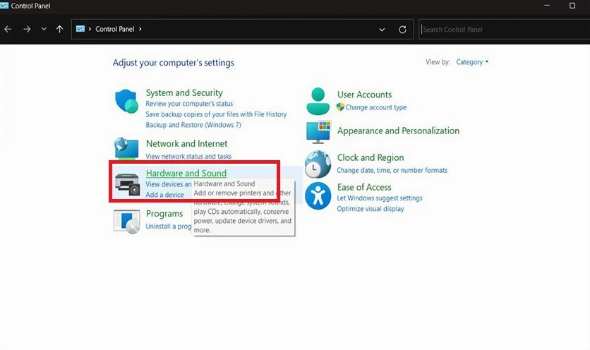Image resolution: width=590 pixels, height=350 pixels.
Task: Expand the address bar history dropdown
Action: 382,30
